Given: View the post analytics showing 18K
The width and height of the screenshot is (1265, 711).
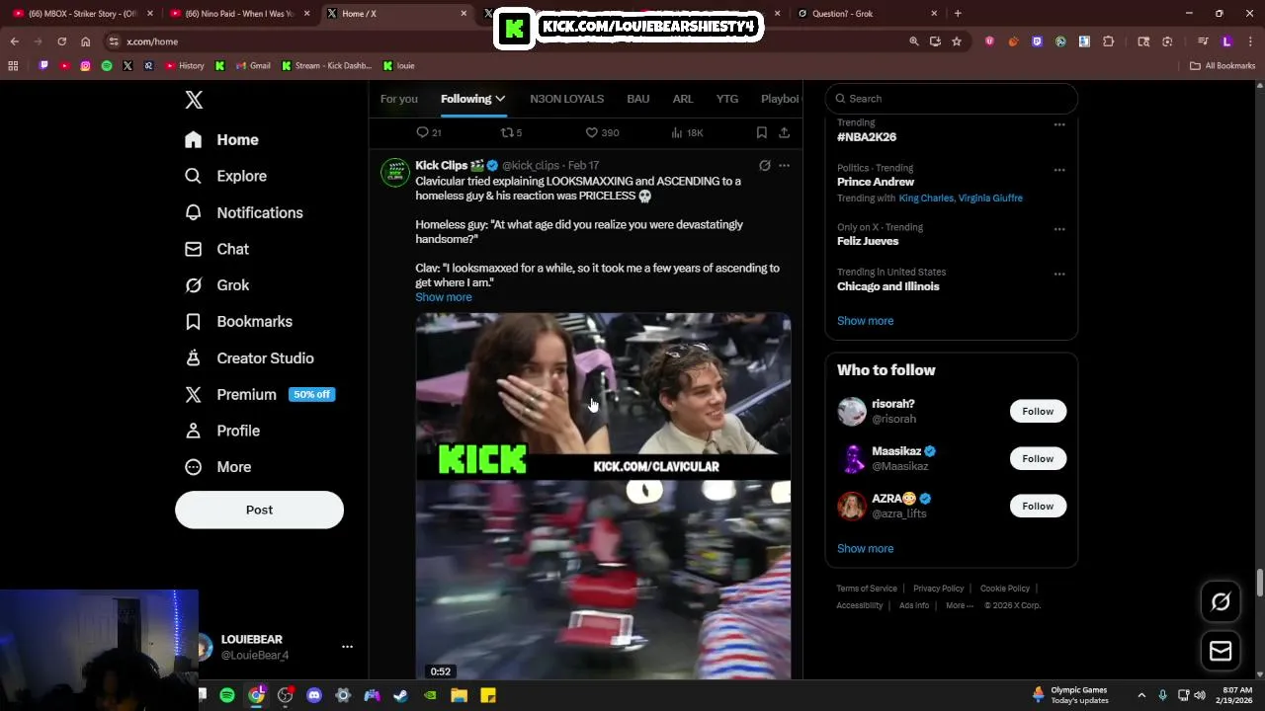Looking at the screenshot, I should (x=687, y=132).
